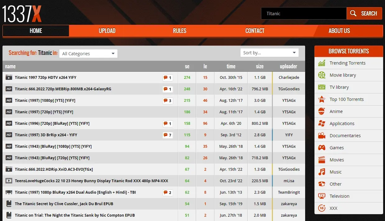Open Trending Torrents chart icon

click(x=322, y=63)
